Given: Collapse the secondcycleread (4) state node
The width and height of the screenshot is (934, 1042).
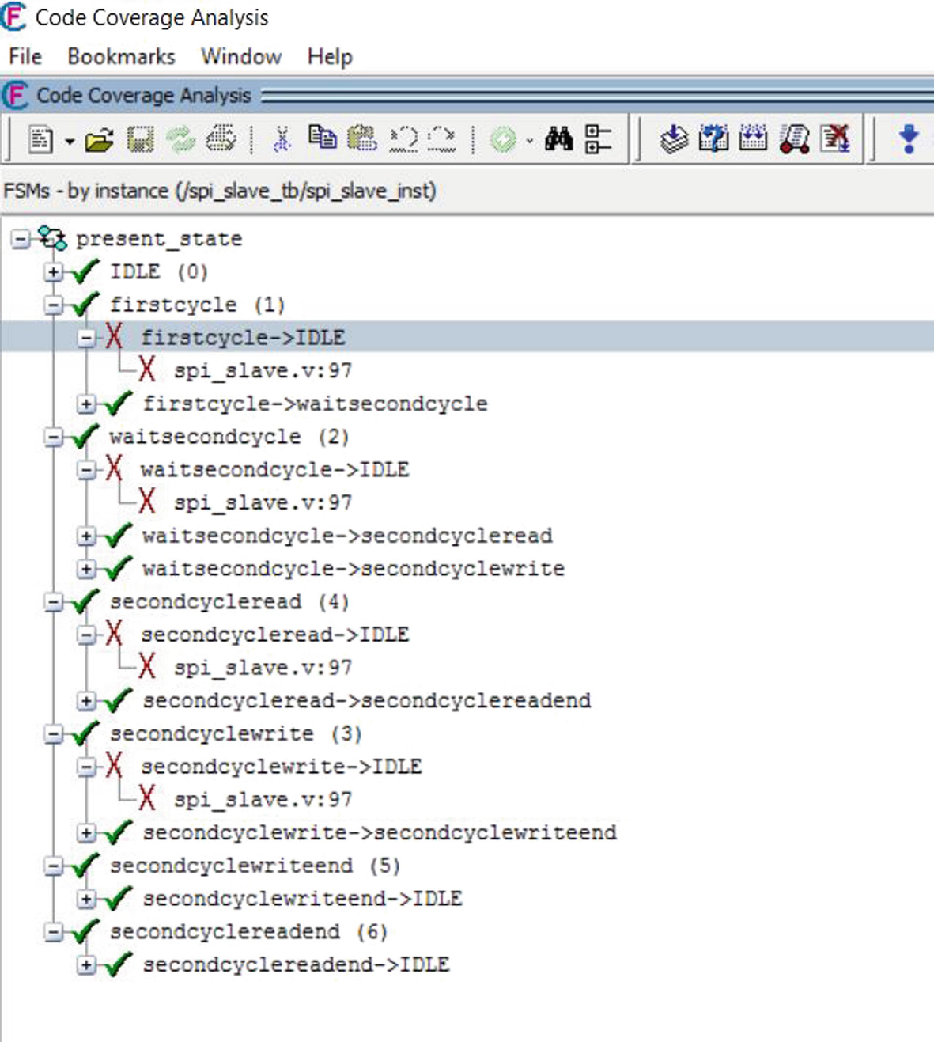Looking at the screenshot, I should 53,602.
